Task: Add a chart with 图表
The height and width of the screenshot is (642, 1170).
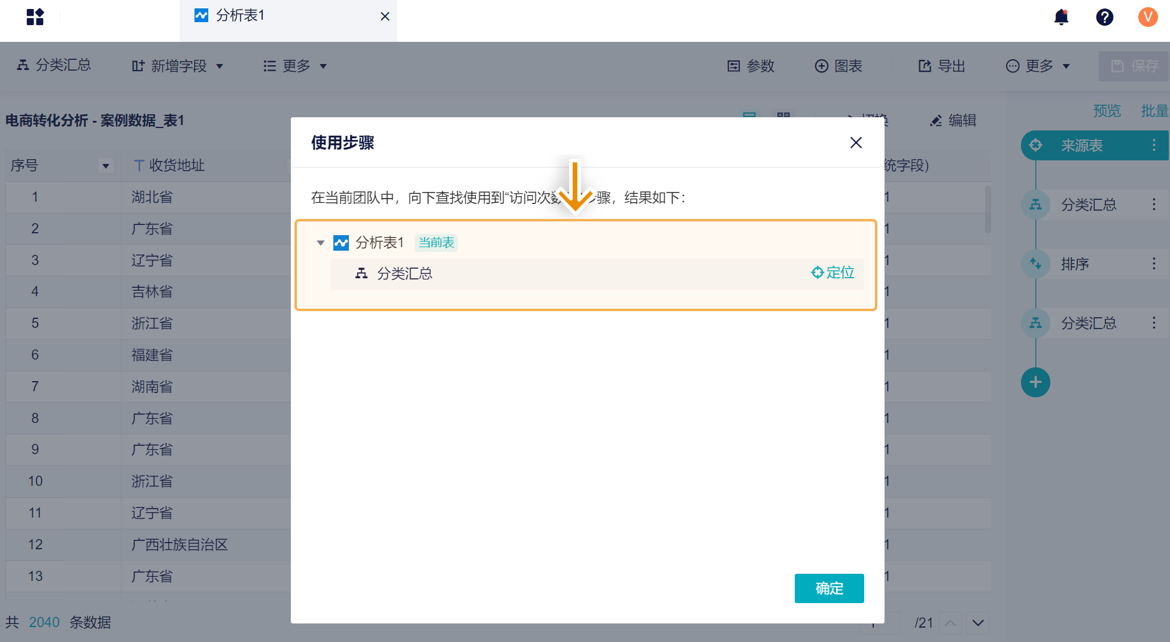Action: point(838,66)
